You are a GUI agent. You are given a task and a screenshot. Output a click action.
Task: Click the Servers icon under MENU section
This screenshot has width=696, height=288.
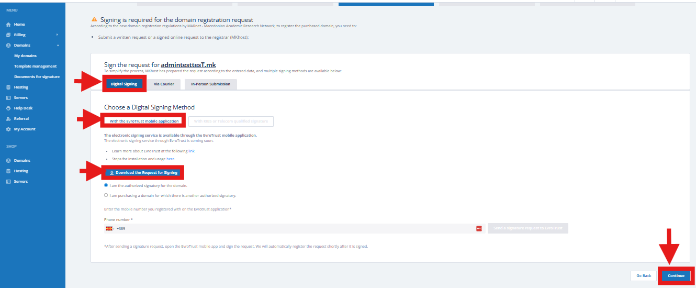pyautogui.click(x=8, y=98)
